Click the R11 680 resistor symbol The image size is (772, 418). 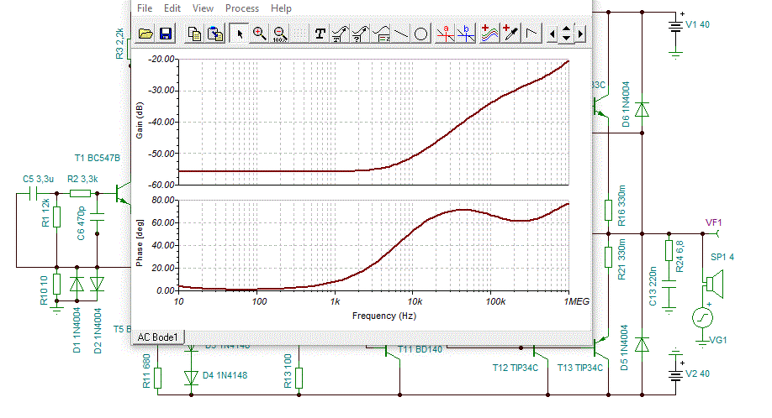(157, 379)
